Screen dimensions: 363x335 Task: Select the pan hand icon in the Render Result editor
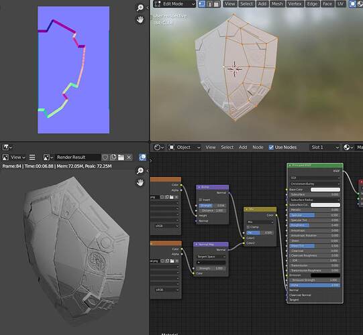[140, 182]
